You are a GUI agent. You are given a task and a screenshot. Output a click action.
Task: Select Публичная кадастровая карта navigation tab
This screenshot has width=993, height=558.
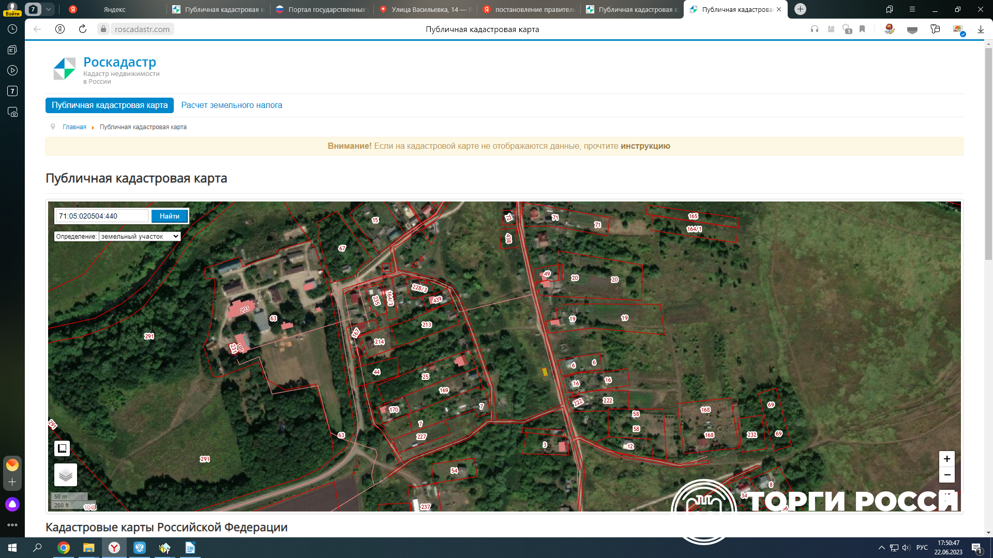click(110, 105)
